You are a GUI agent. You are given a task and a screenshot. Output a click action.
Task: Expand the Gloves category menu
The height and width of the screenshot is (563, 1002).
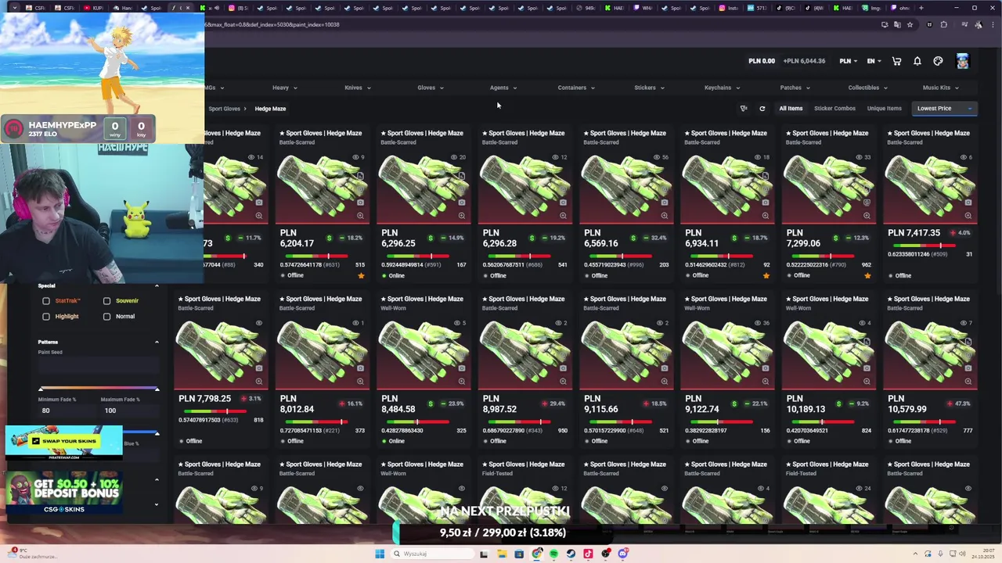(431, 88)
